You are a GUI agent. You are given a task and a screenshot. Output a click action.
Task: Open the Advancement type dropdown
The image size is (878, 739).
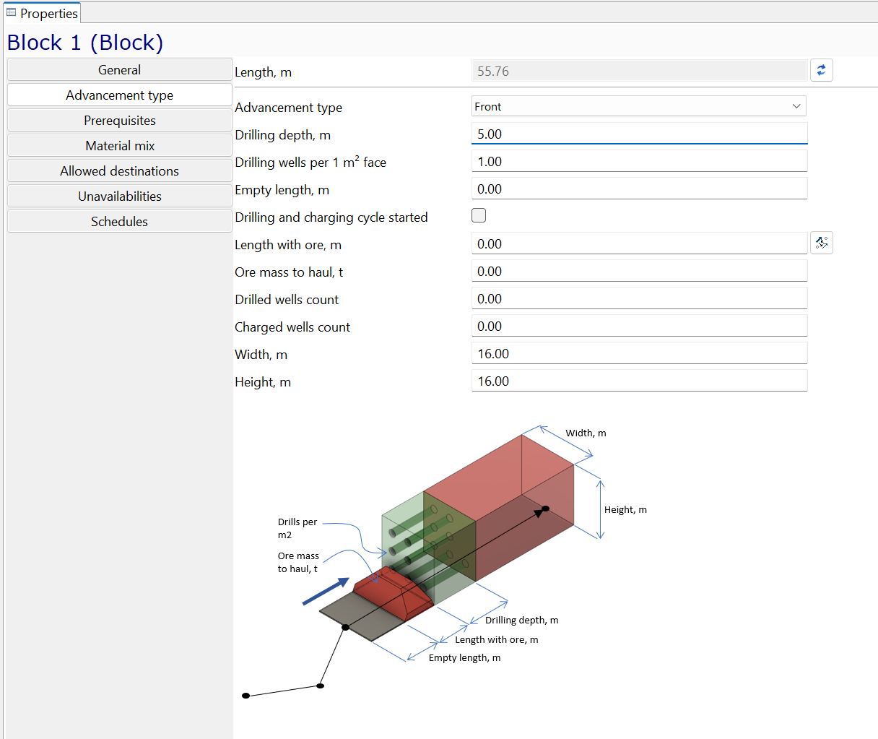pos(638,106)
